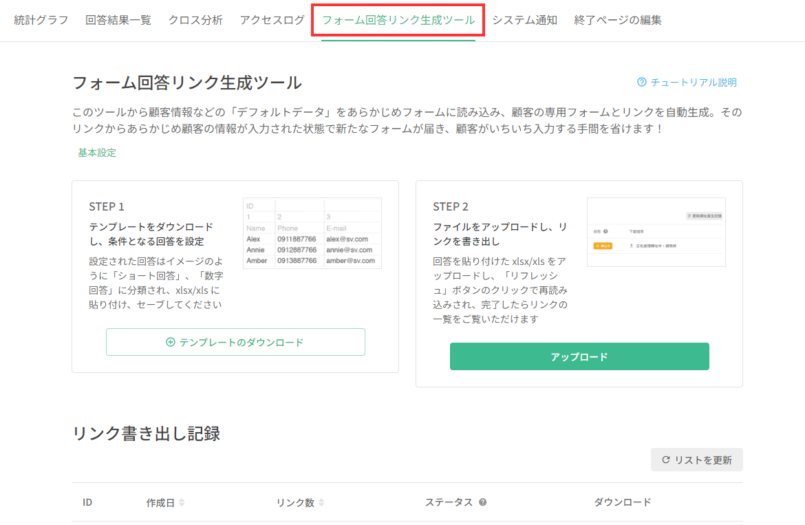
Task: Open the チュートリアル説明 help link
Action: coord(687,82)
